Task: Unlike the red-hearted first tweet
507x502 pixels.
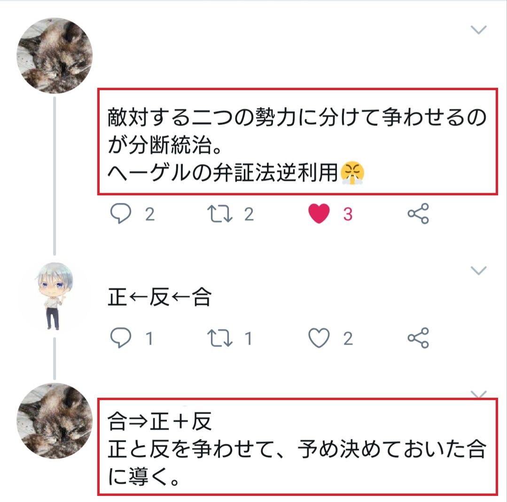Action: (319, 214)
